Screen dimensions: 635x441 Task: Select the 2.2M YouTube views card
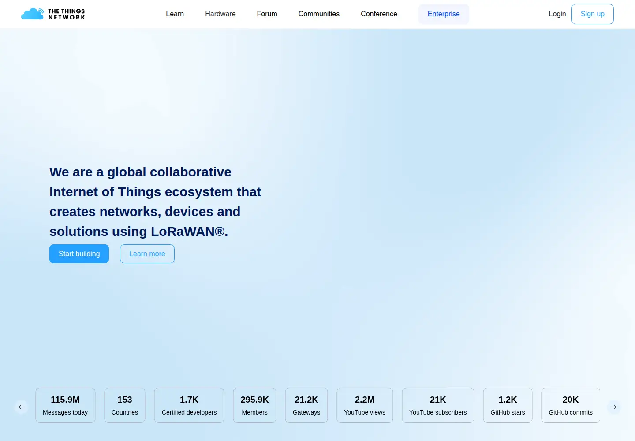tap(365, 405)
